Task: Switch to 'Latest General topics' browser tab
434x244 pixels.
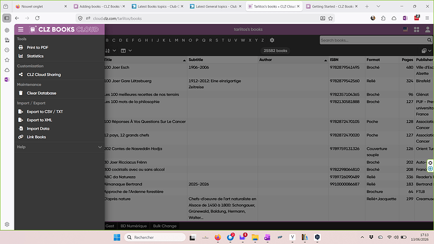Action: (x=216, y=6)
